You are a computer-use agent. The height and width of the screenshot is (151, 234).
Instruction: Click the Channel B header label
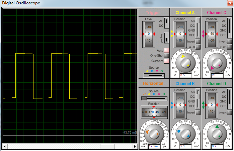pos(185,84)
